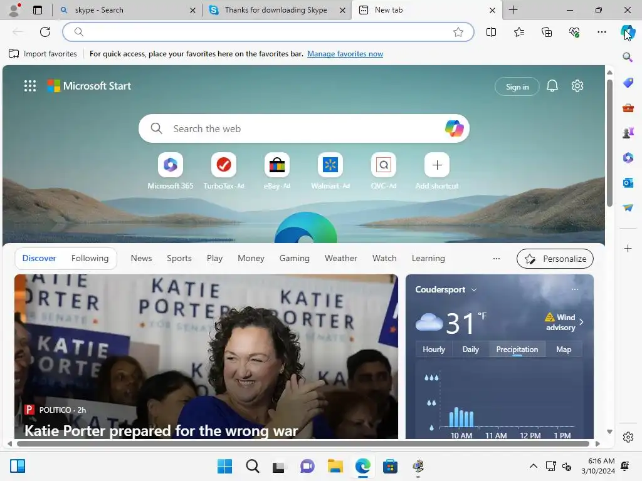642x481 pixels.
Task: Click the browser Refresh button
Action: 45,32
